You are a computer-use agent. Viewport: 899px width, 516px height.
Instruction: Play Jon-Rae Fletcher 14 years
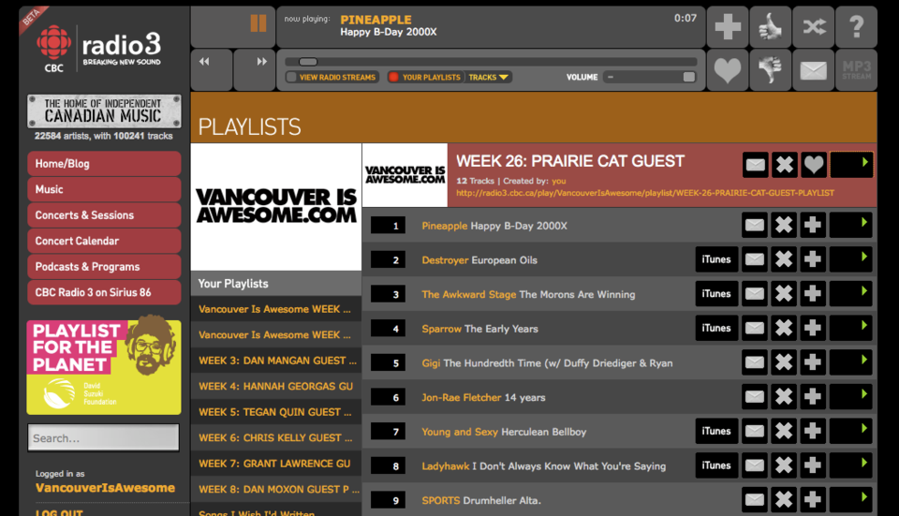851,397
